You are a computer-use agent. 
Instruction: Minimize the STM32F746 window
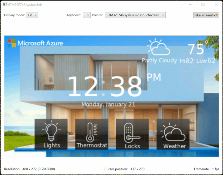click(x=190, y=4)
